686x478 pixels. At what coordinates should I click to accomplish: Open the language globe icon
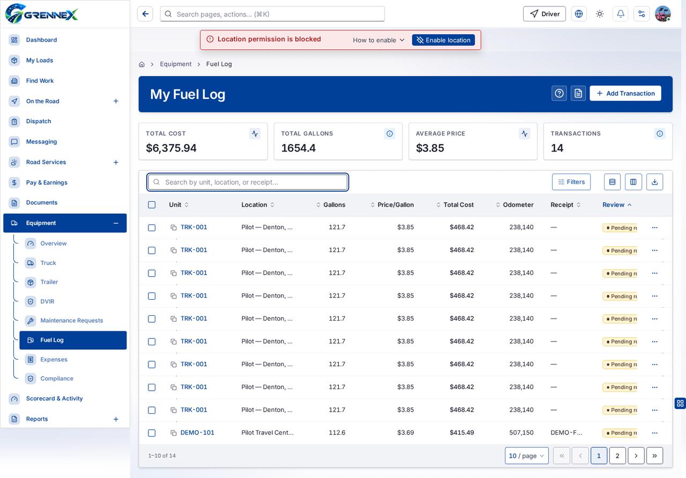coord(579,14)
